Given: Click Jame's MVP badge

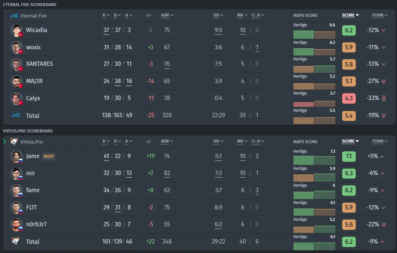Looking at the screenshot, I should (x=49, y=156).
